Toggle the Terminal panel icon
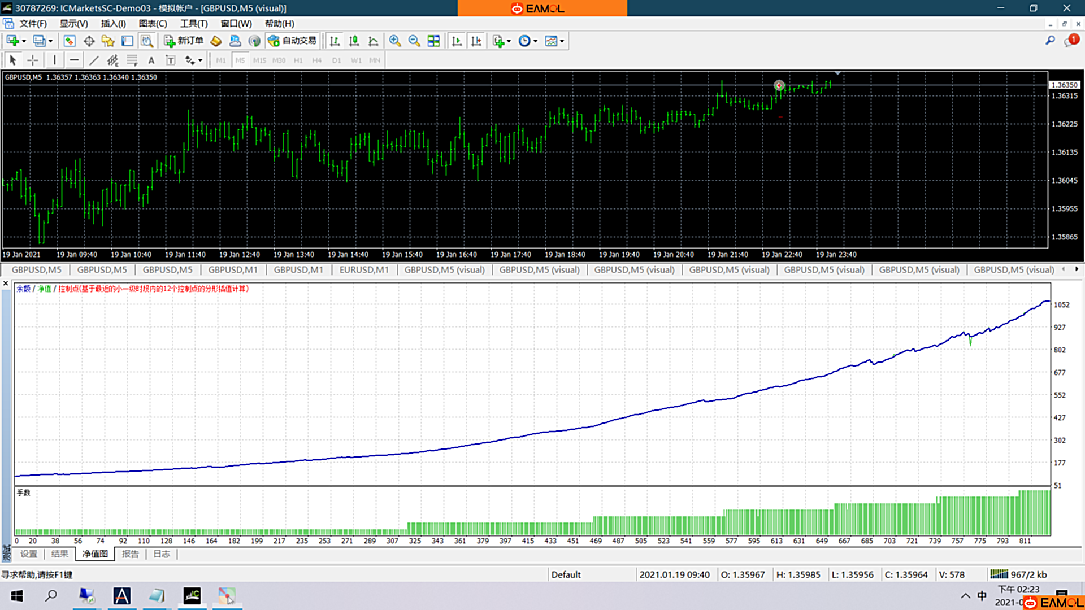 pyautogui.click(x=127, y=41)
